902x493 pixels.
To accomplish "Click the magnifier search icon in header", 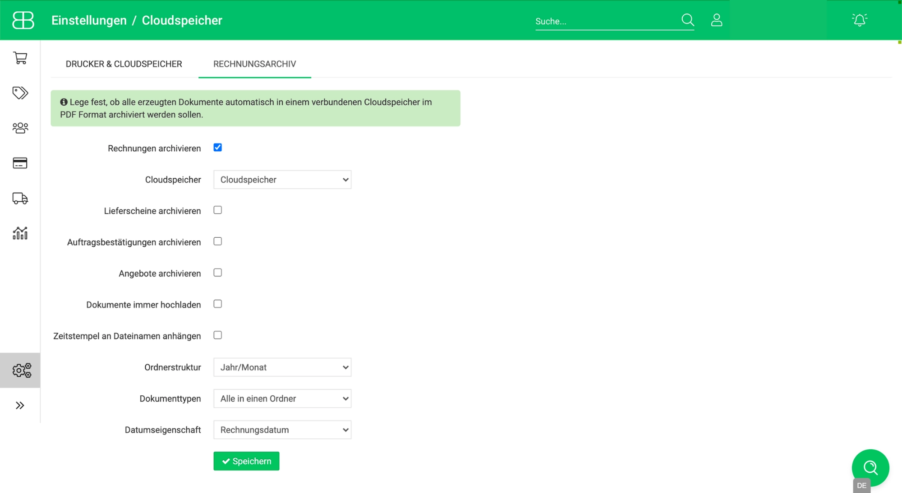I will [687, 20].
